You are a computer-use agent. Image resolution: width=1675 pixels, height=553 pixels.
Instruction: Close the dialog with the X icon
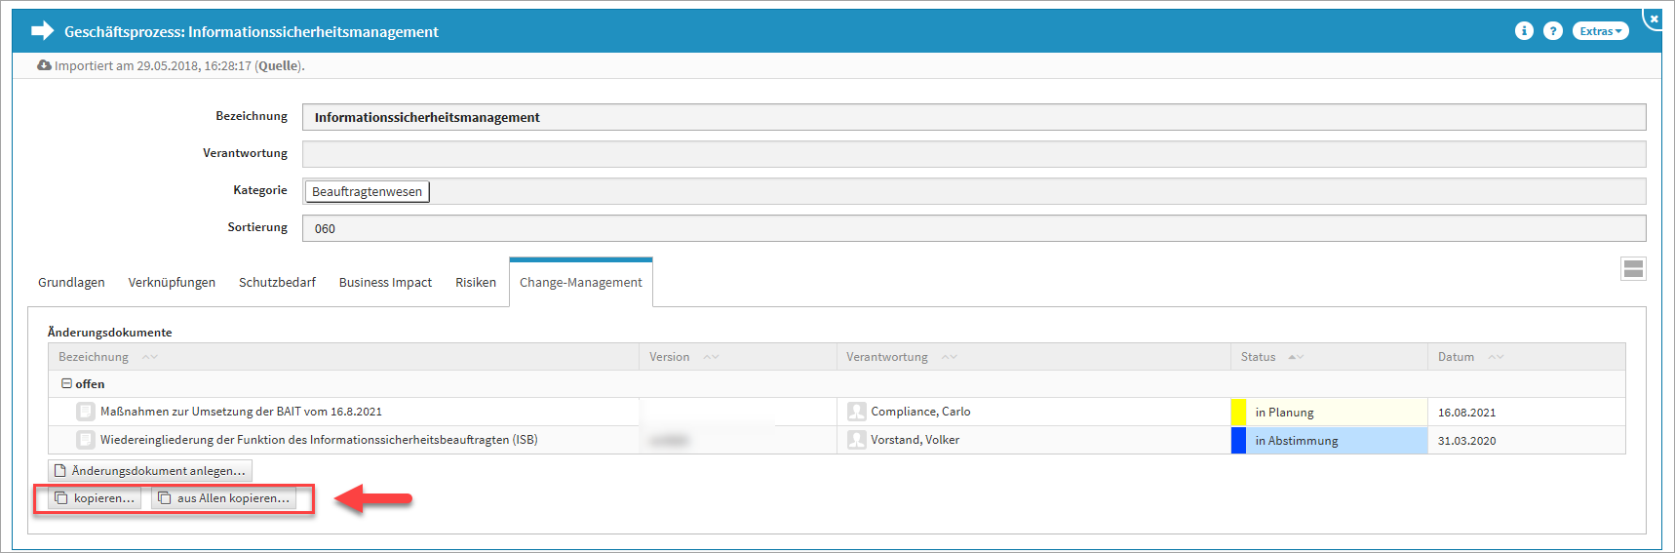[1654, 19]
